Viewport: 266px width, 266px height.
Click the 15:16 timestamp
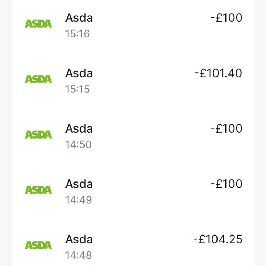(x=77, y=34)
